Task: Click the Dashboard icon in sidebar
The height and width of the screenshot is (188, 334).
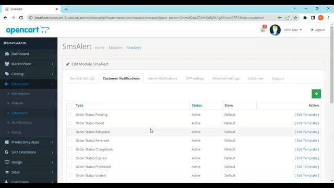Action: click(7, 54)
